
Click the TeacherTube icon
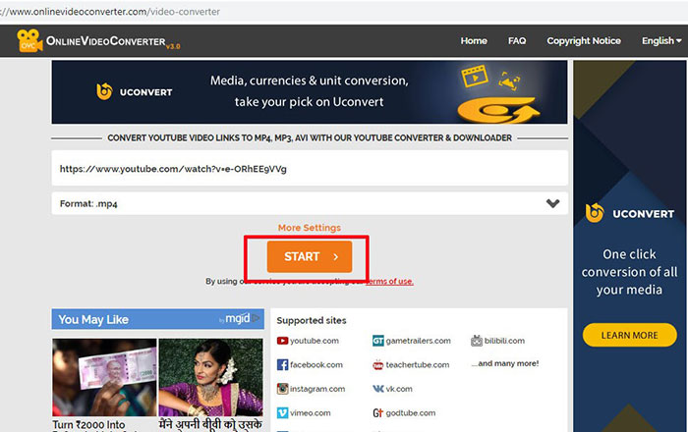point(377,365)
